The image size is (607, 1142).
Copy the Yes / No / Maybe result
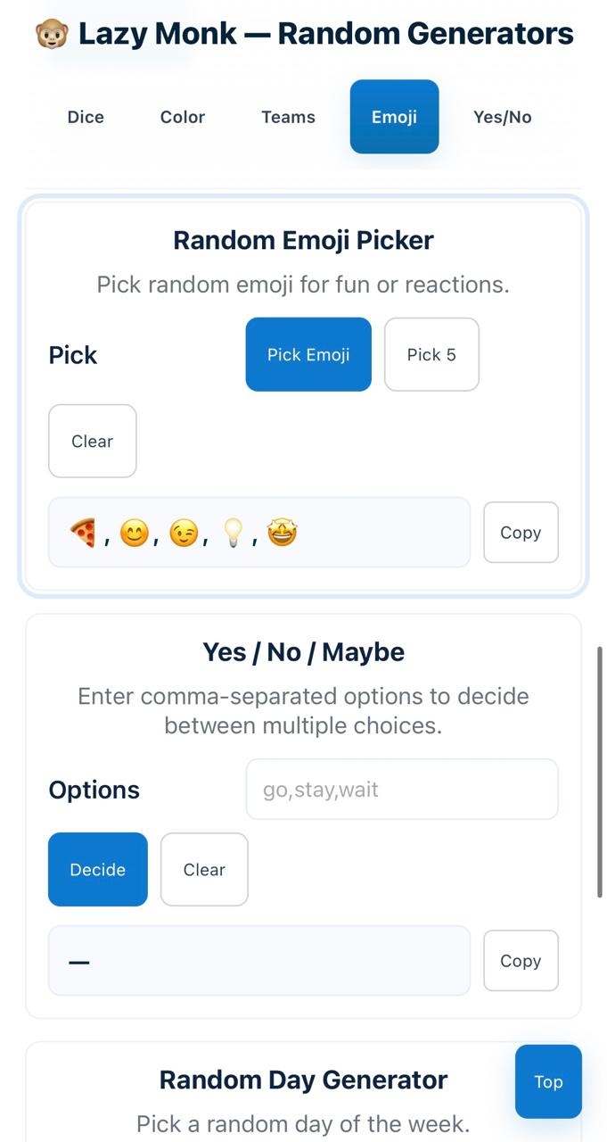(521, 961)
